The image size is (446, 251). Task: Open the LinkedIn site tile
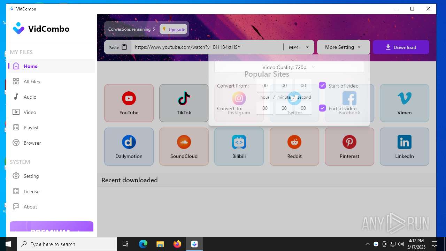click(405, 146)
